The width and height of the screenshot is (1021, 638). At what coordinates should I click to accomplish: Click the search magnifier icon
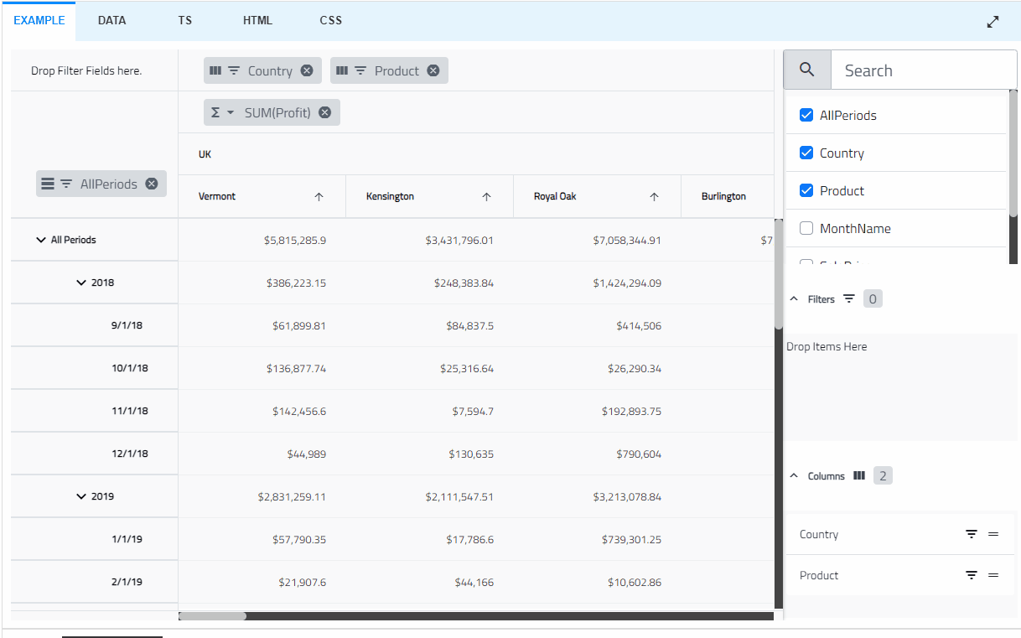pos(807,70)
